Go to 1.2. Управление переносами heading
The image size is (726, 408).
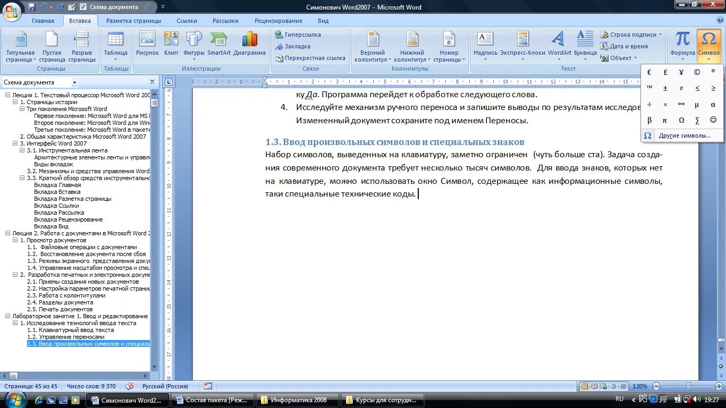[66, 337]
